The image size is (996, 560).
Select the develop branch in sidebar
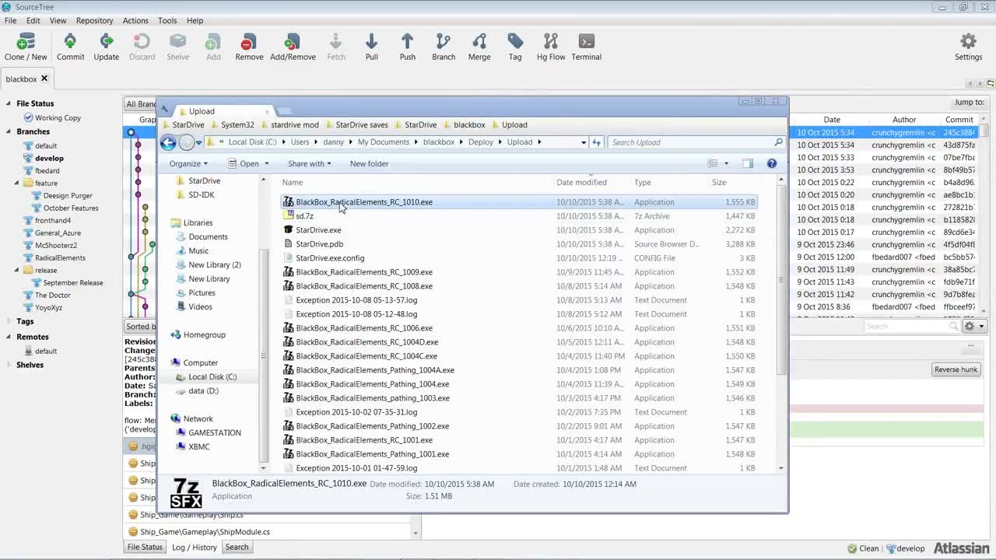tap(49, 158)
